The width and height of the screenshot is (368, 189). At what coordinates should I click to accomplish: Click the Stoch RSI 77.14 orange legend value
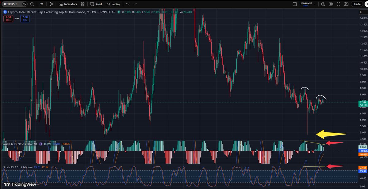[x=45, y=167]
